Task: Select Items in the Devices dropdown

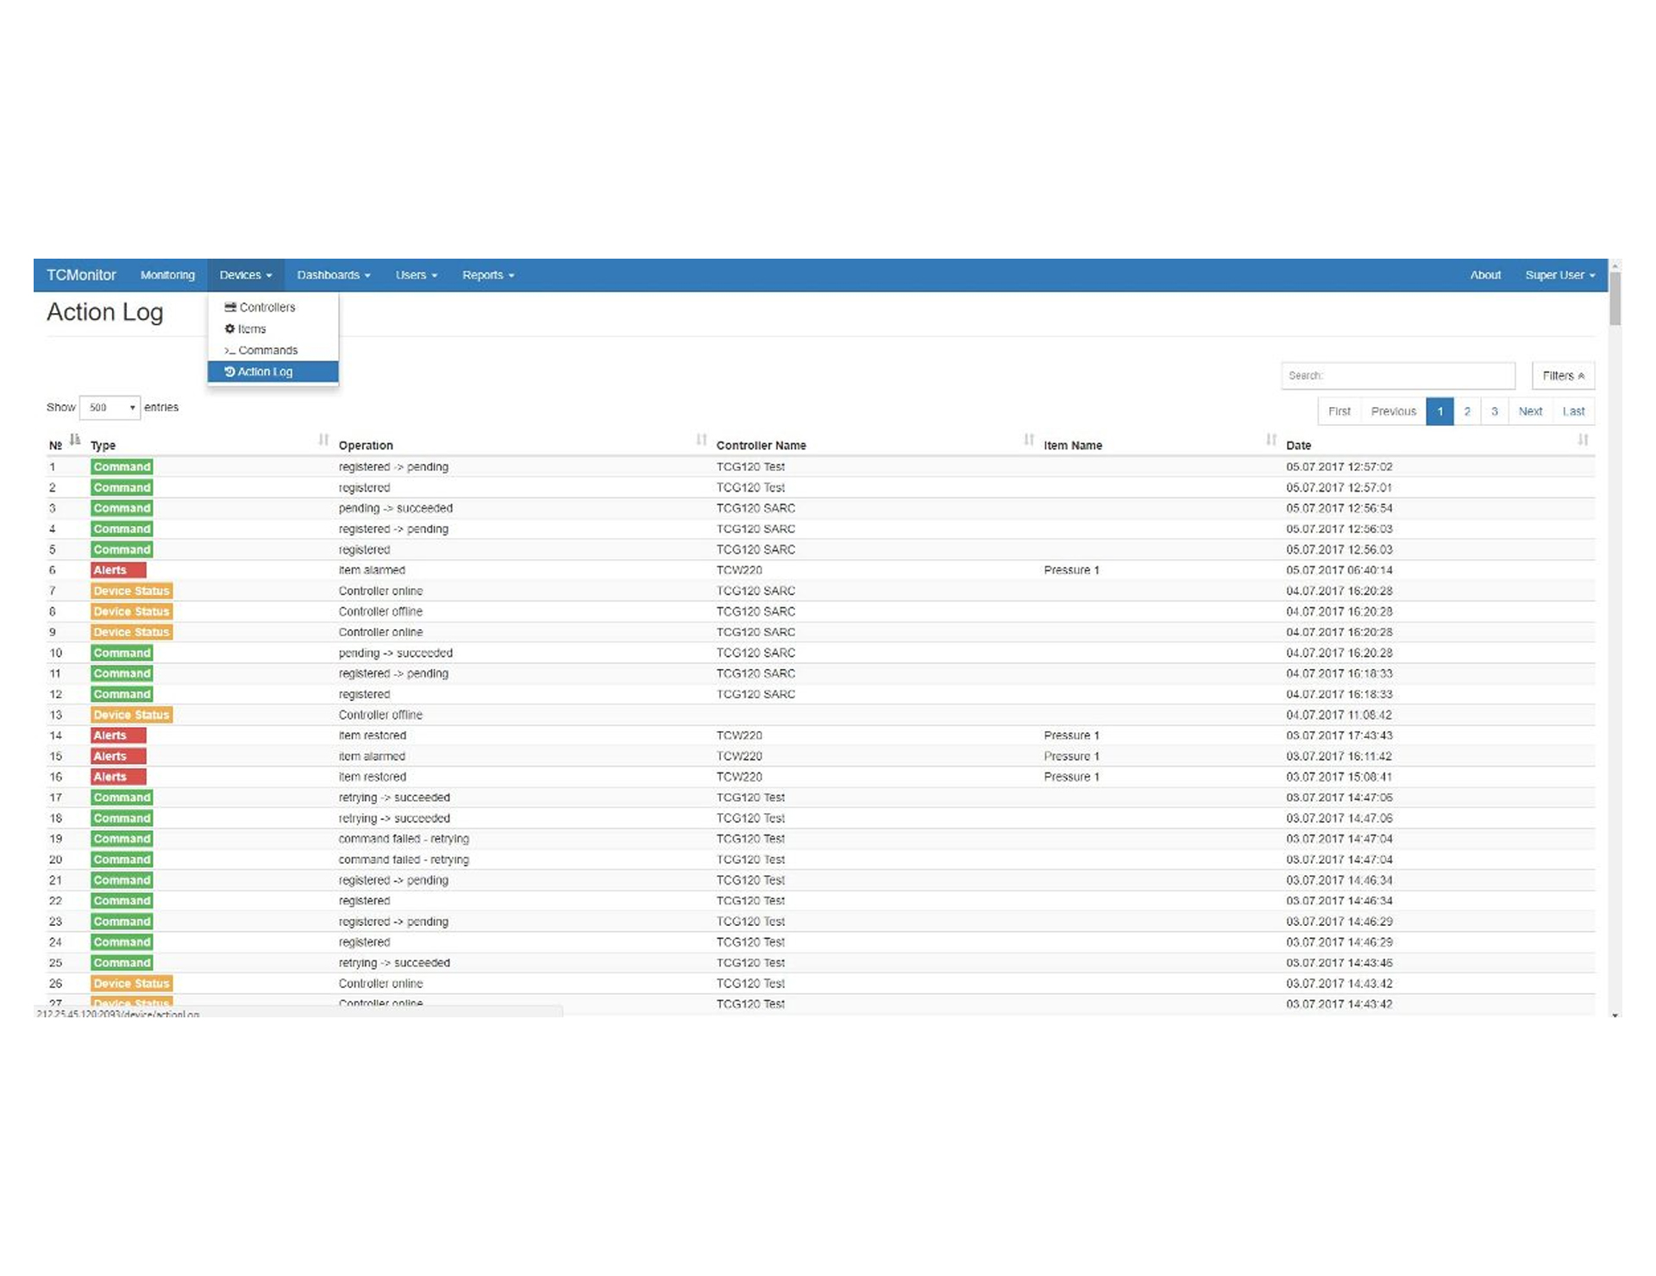Action: click(251, 328)
